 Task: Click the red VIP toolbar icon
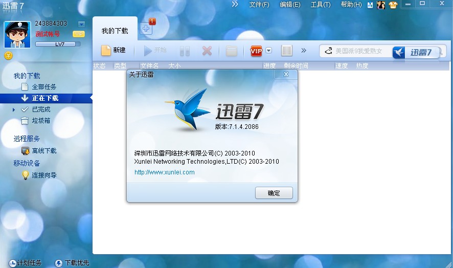tap(256, 51)
